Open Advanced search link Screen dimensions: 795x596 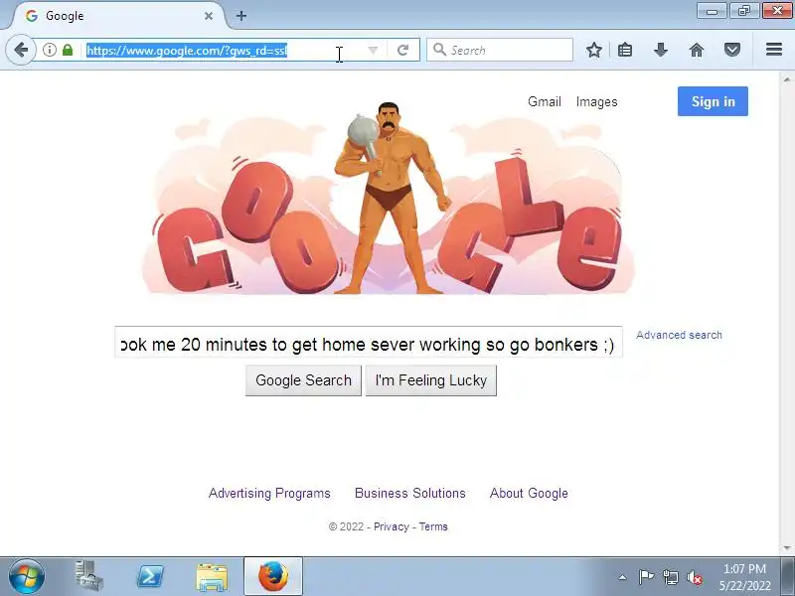tap(679, 335)
